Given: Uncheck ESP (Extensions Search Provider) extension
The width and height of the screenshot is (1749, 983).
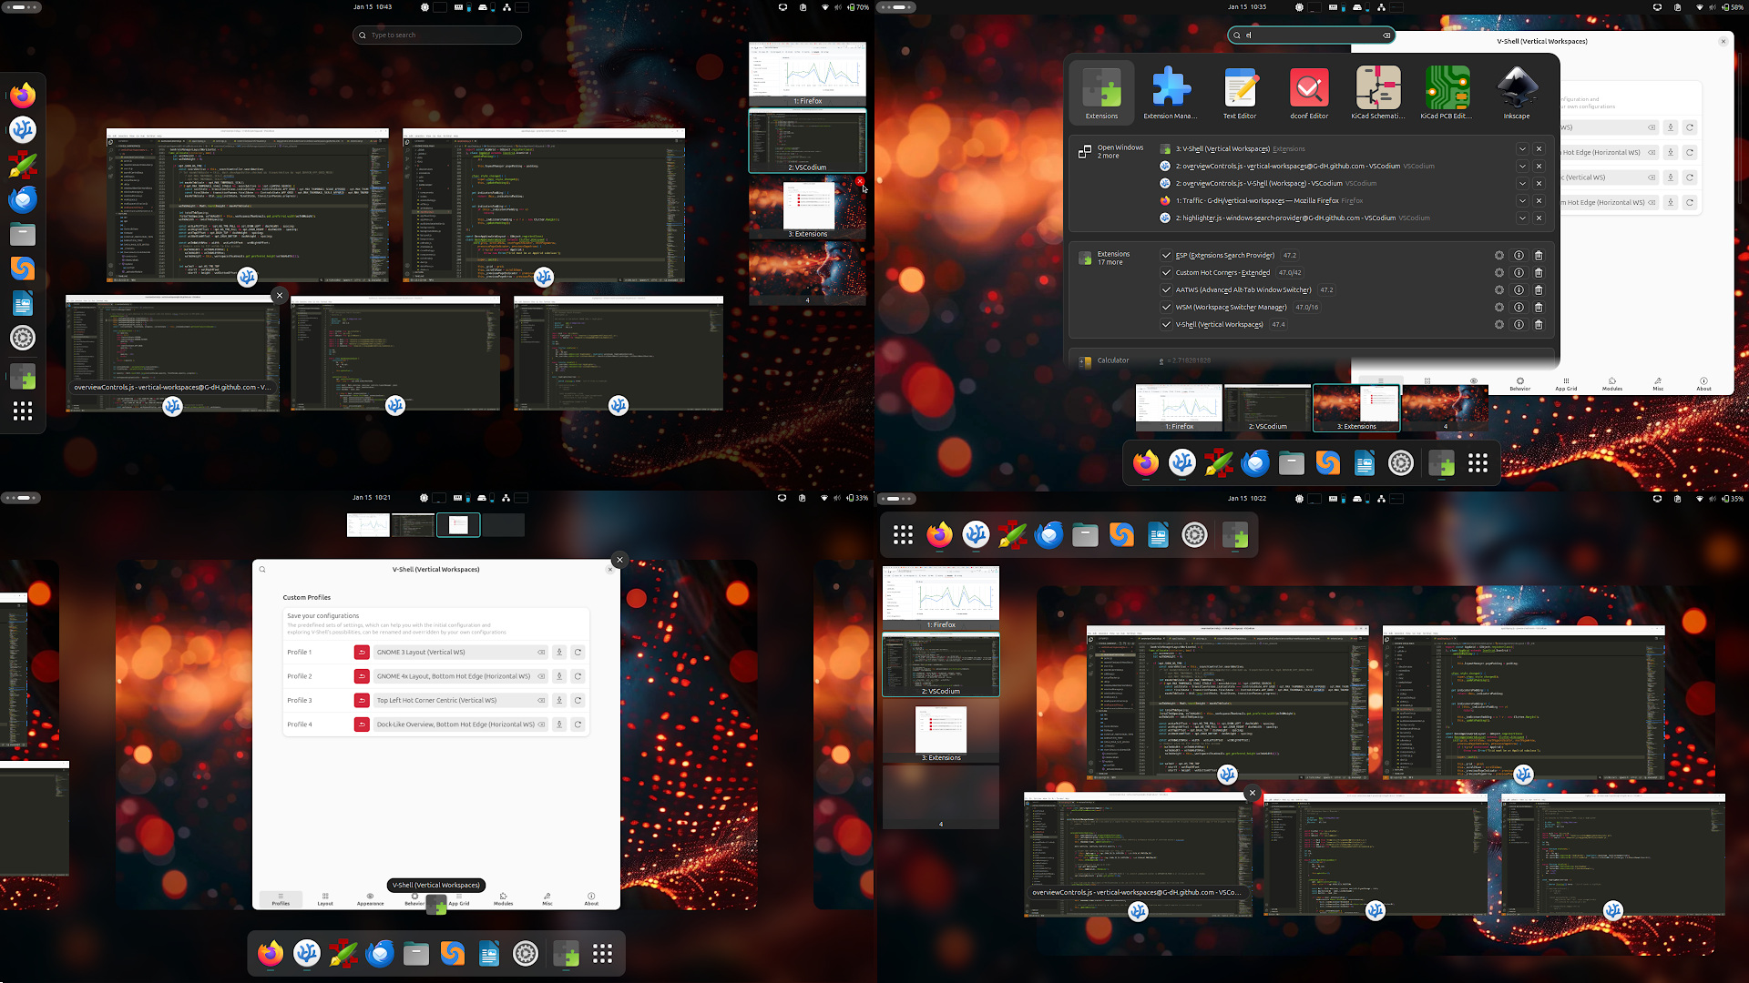Looking at the screenshot, I should pos(1166,256).
